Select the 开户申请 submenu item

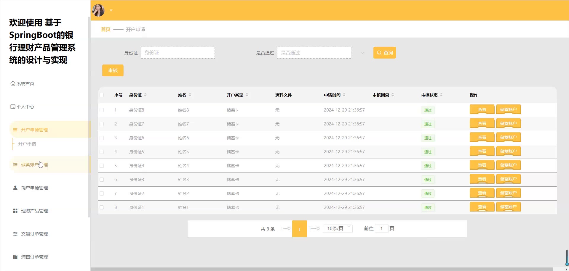[27, 144]
